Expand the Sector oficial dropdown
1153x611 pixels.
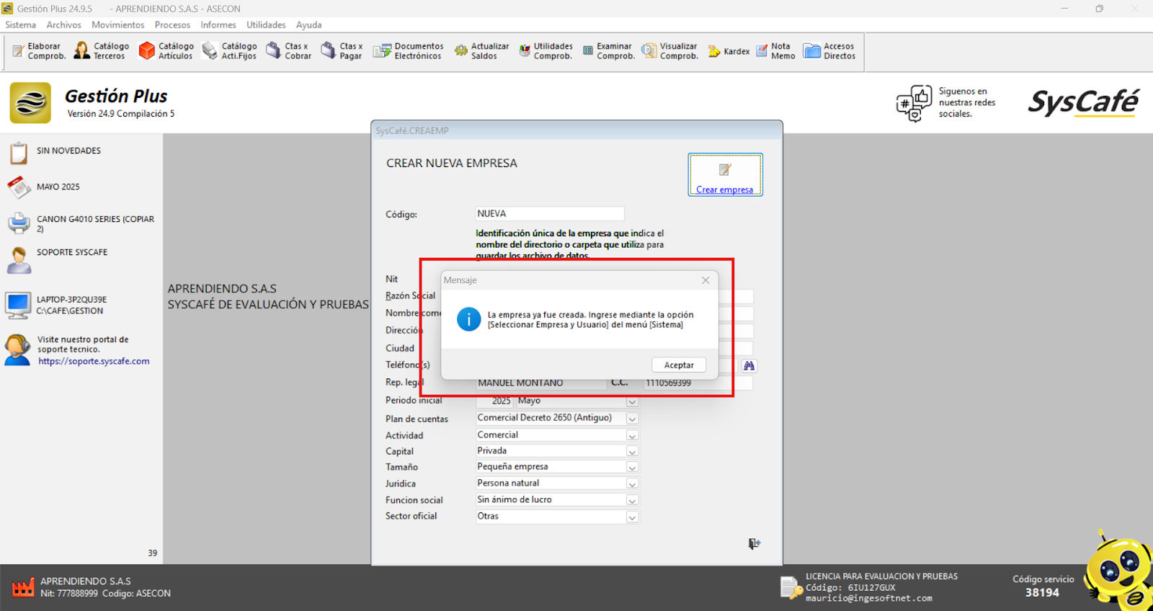[632, 517]
